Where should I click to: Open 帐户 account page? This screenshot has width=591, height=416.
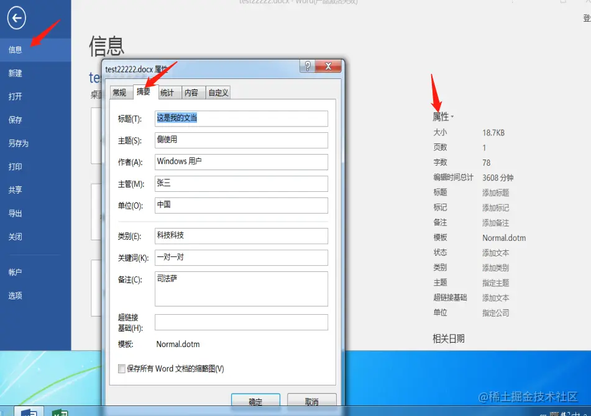point(35,272)
